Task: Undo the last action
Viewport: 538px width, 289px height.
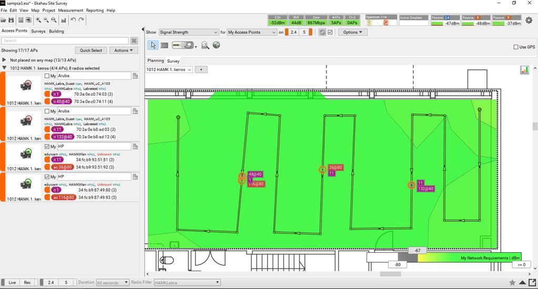Action: (x=73, y=20)
